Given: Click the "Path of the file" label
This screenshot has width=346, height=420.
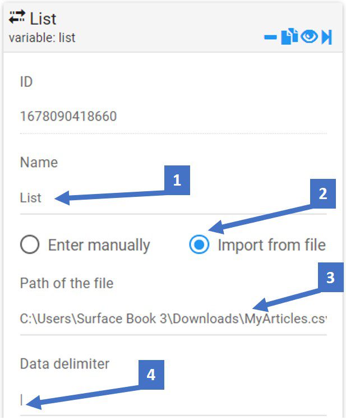Looking at the screenshot, I should click(67, 283).
